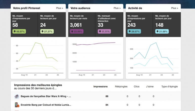Click the pink 11.11% change badge
Screen dimensions: 195x111
(104, 31)
